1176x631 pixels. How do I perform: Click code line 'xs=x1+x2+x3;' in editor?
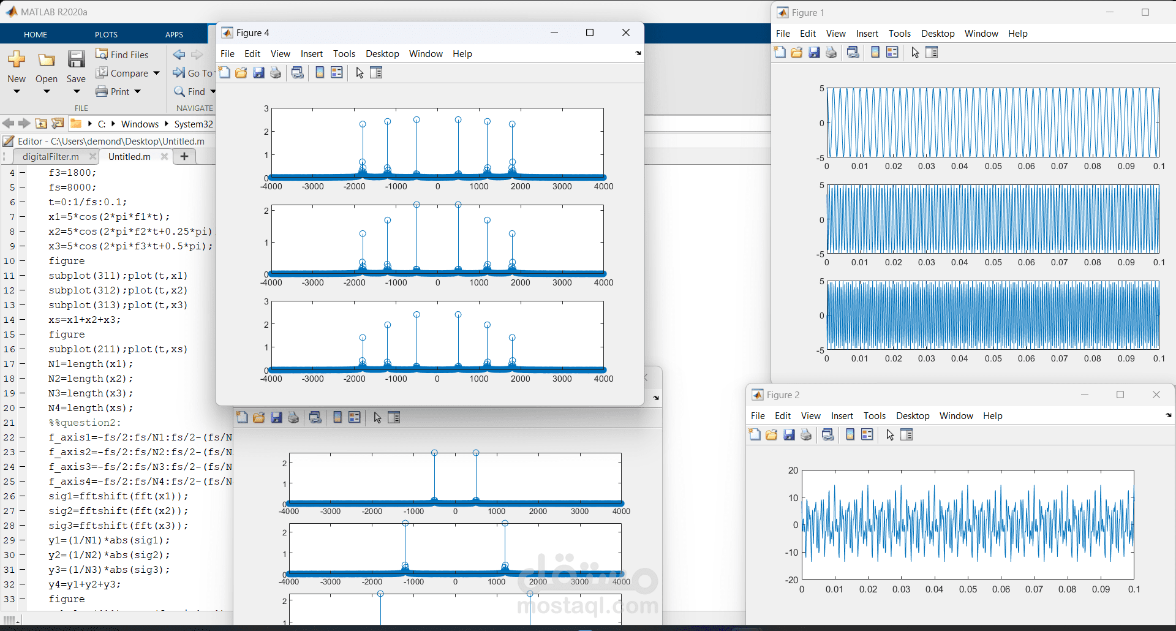(x=85, y=320)
